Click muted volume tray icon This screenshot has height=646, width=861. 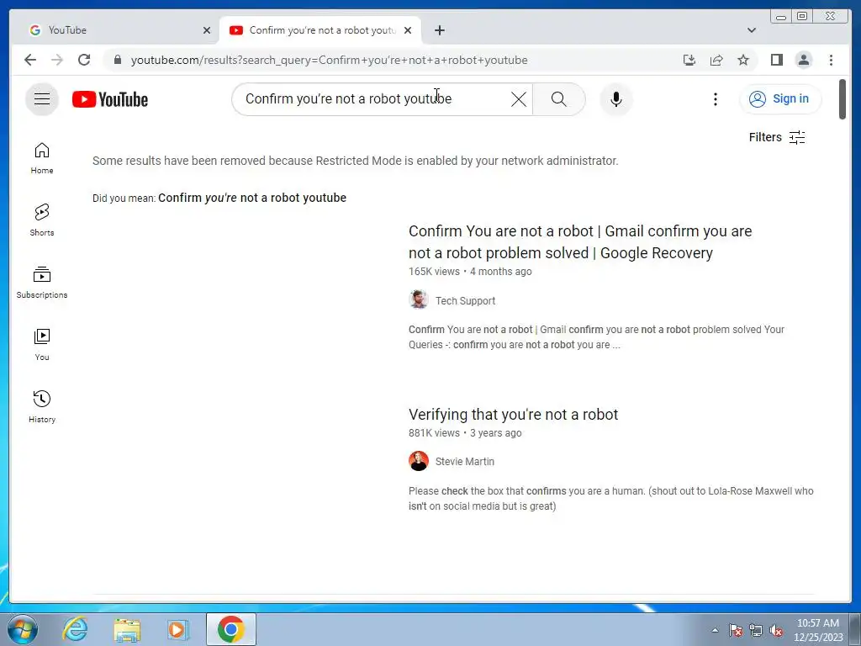tap(776, 630)
